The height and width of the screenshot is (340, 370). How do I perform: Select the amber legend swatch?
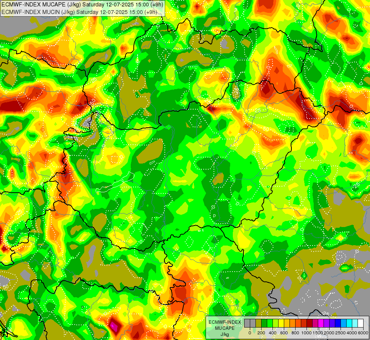pyautogui.click(x=287, y=323)
